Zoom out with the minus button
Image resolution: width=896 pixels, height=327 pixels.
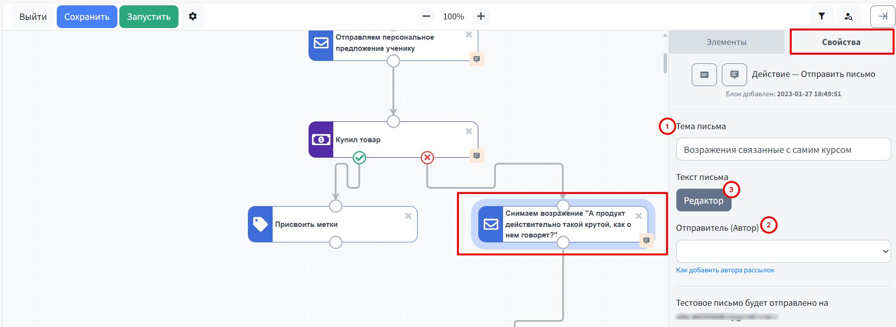(x=426, y=16)
